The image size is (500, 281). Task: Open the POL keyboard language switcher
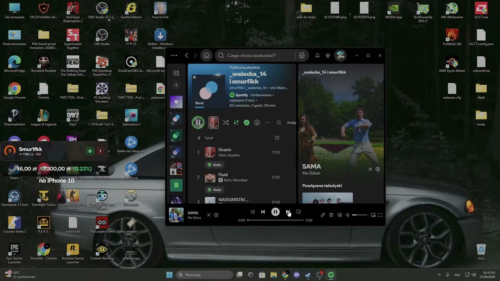(x=457, y=275)
